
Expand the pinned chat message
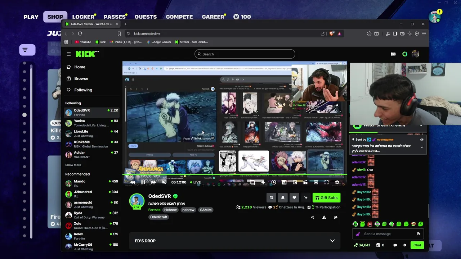tap(422, 147)
